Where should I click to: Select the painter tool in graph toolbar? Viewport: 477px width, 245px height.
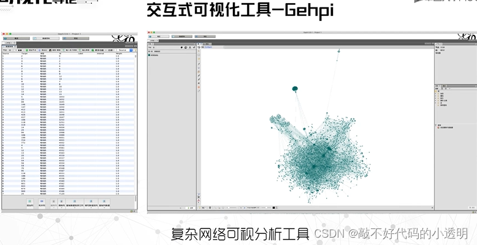[x=199, y=64]
